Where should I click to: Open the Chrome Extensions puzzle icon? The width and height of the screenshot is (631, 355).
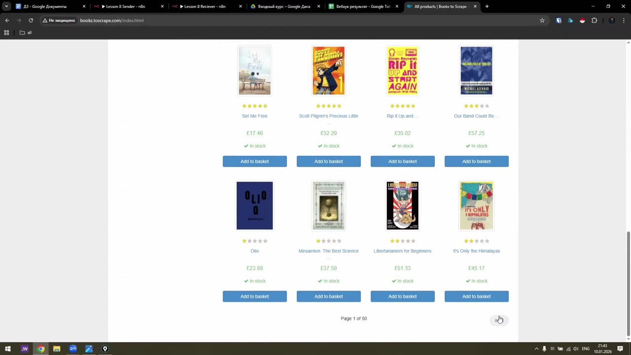click(594, 20)
